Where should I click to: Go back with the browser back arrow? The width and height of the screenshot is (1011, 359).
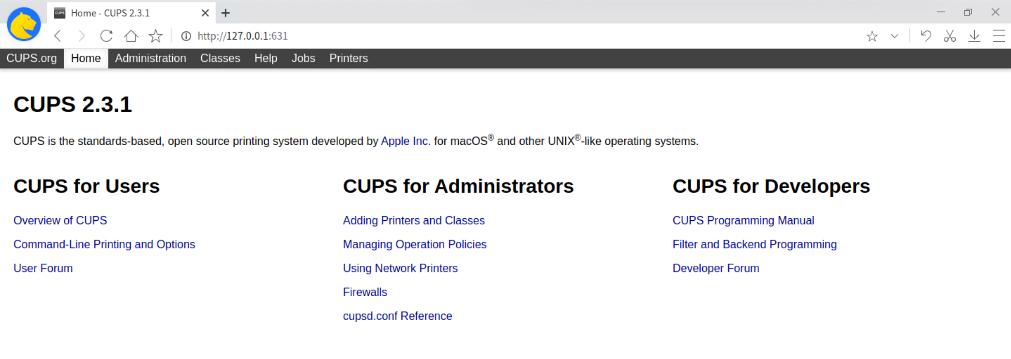58,36
